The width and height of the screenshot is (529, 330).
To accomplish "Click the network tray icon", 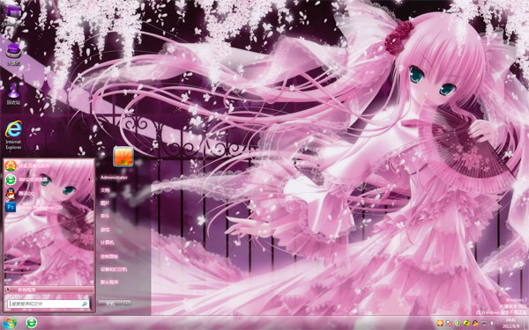I will click(484, 323).
